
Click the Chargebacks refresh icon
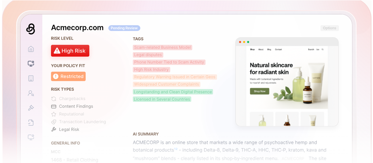click(x=54, y=99)
